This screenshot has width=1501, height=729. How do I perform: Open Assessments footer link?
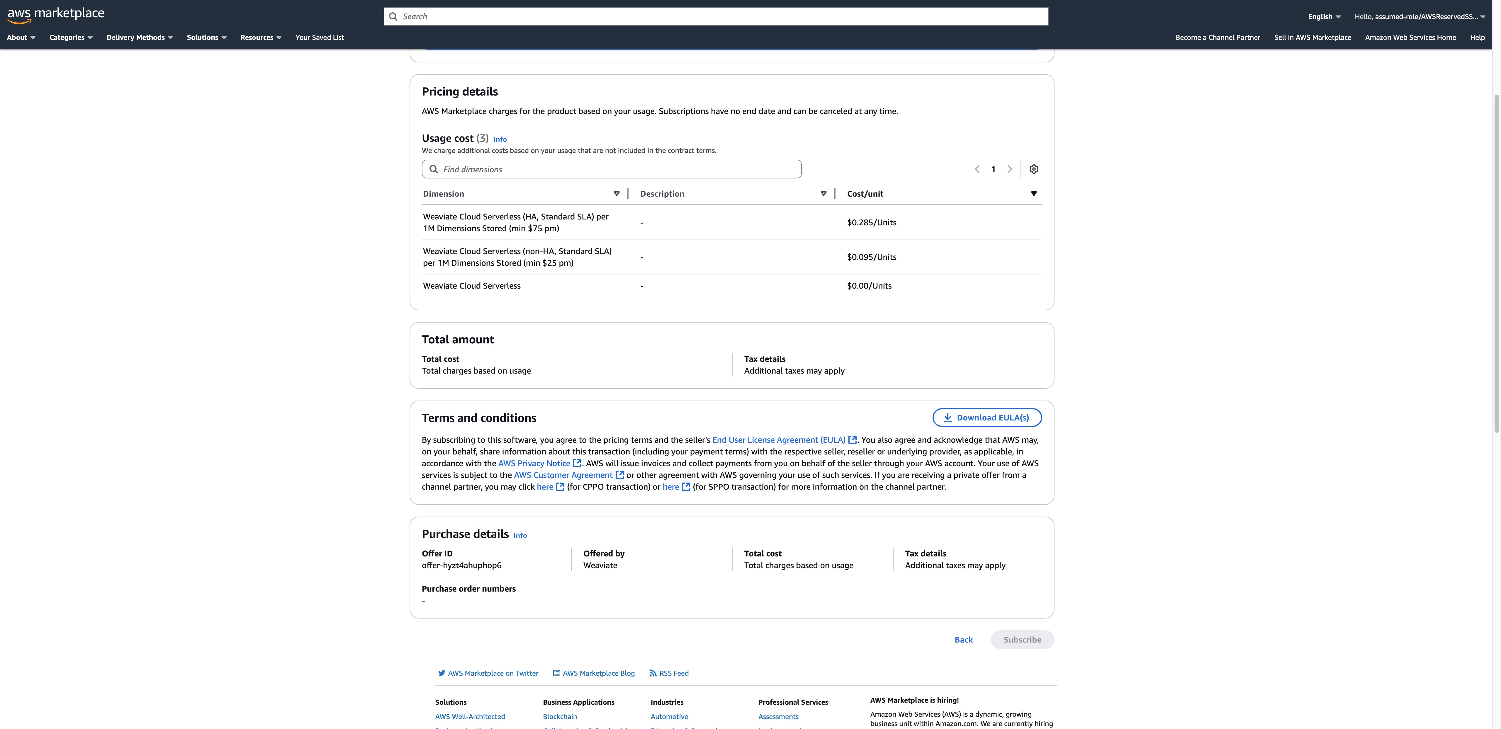[x=778, y=717]
